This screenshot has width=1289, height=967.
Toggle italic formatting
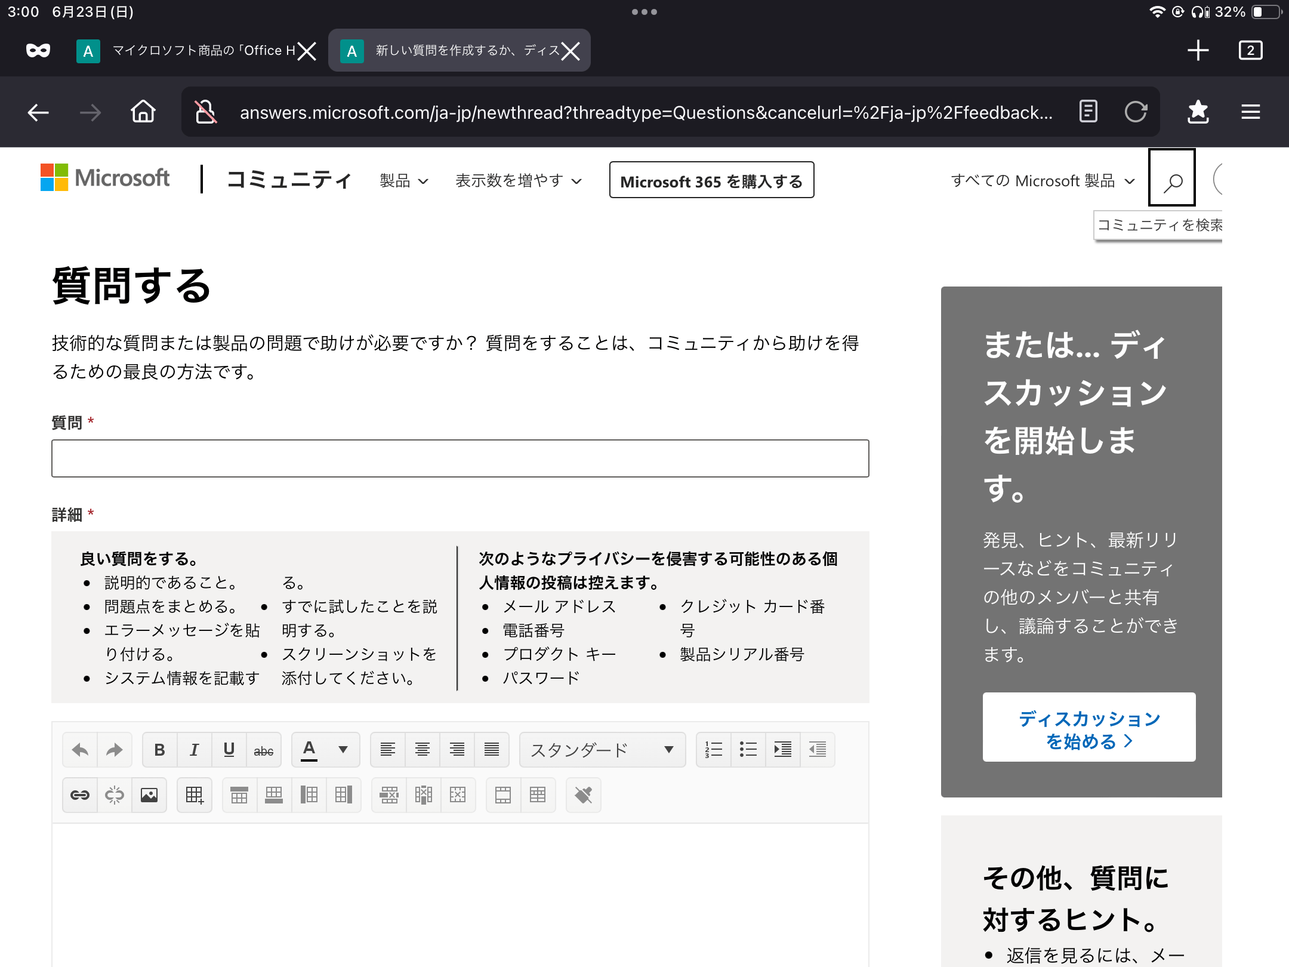tap(195, 750)
